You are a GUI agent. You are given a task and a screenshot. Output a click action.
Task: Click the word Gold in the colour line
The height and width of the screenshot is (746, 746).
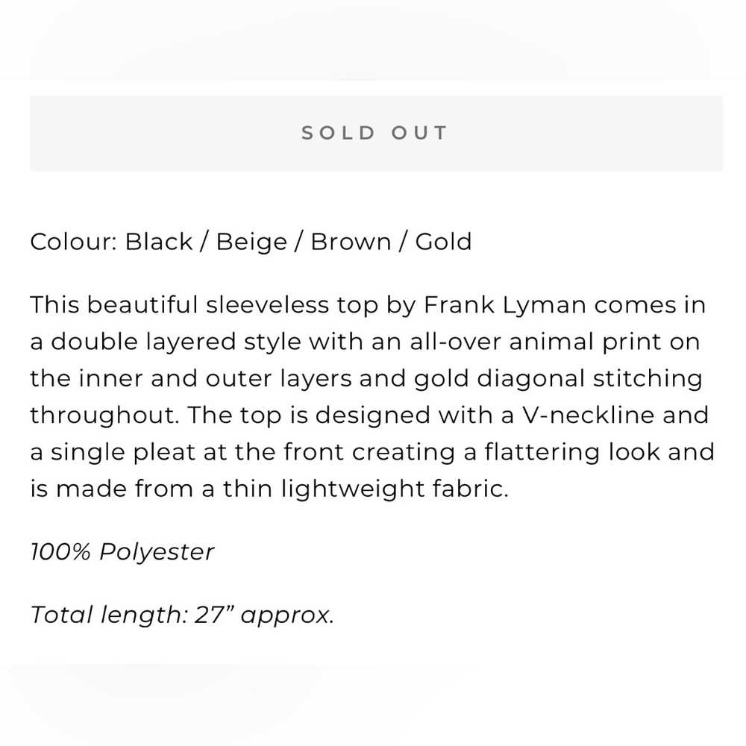point(443,241)
